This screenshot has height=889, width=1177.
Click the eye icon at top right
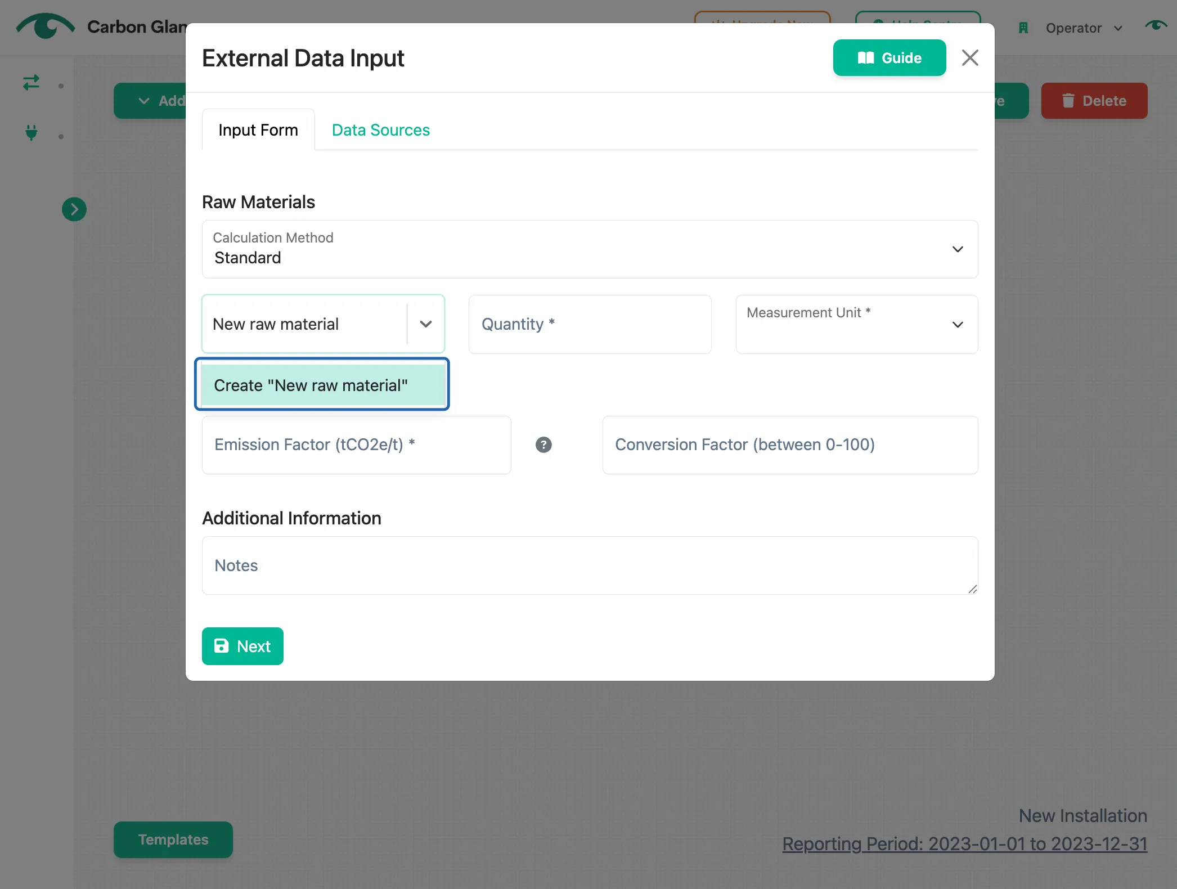click(x=1156, y=26)
